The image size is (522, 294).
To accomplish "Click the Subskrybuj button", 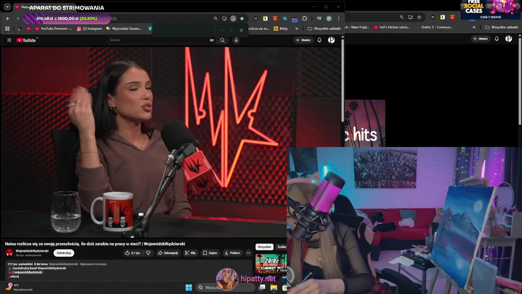I will 64,253.
